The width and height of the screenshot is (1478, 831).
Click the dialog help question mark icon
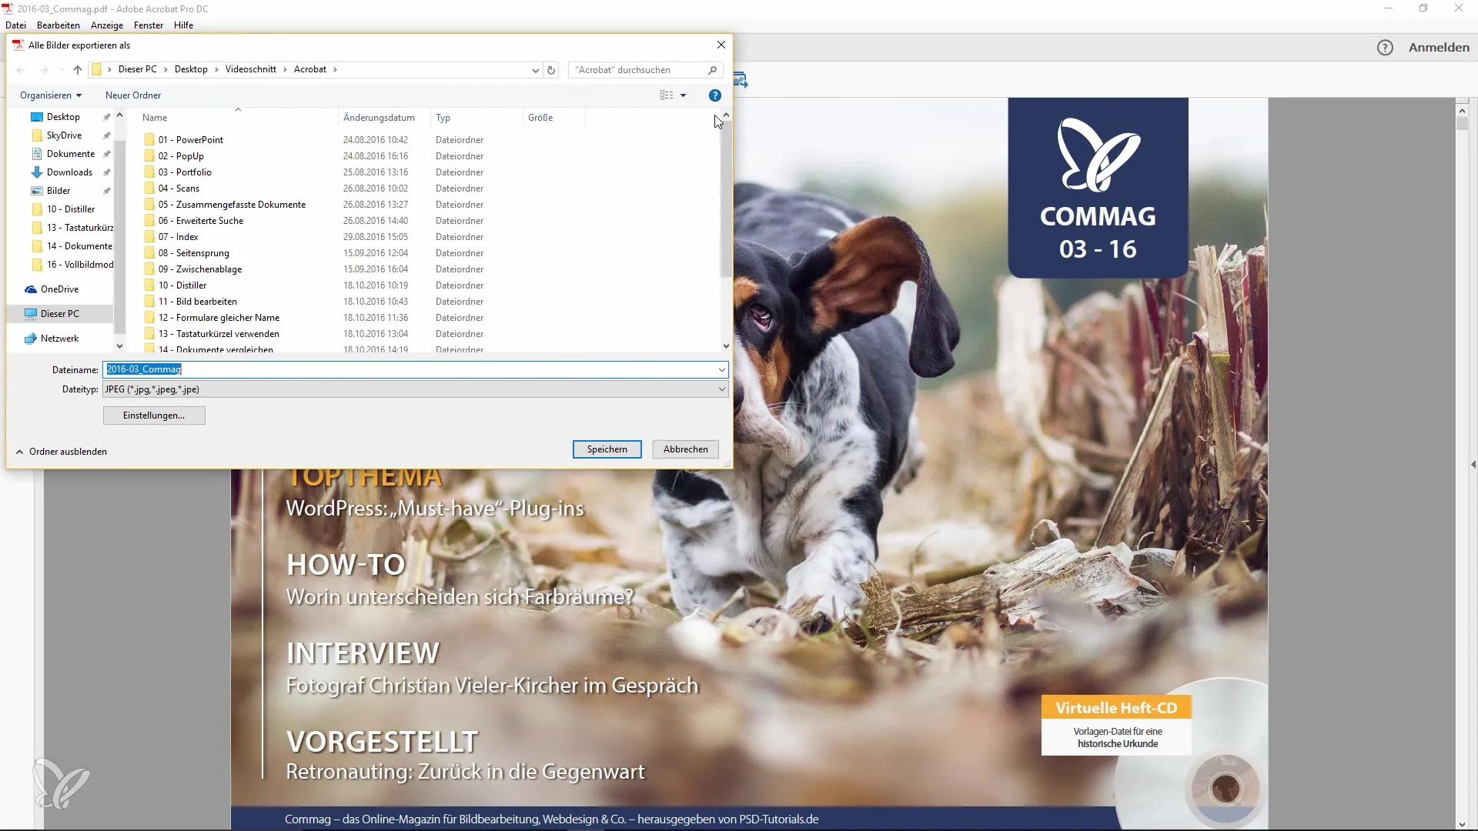click(x=714, y=95)
